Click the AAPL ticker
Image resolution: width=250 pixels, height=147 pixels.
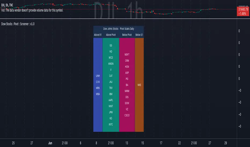pyautogui.click(x=111, y=100)
